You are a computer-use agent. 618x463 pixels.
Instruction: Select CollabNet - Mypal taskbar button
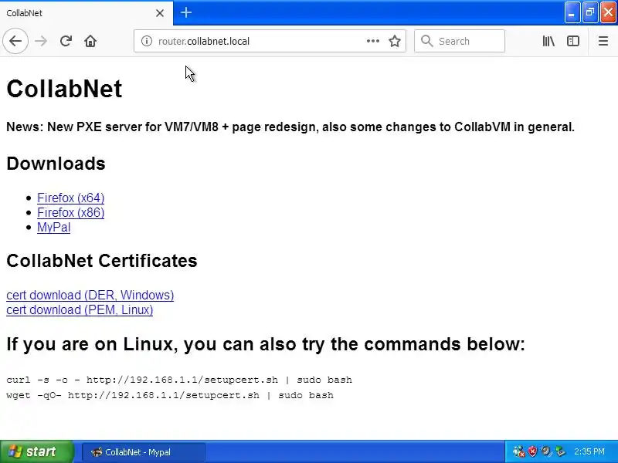coord(143,452)
